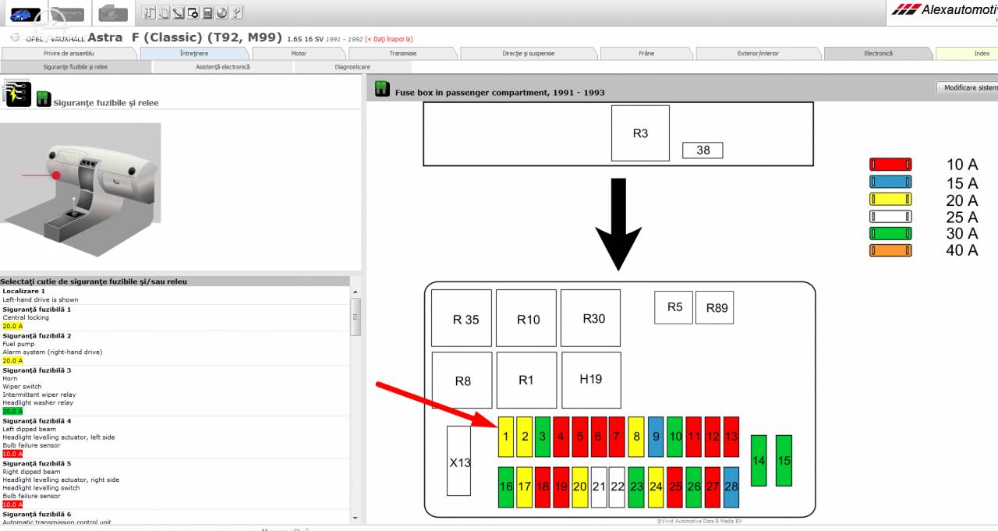This screenshot has height=531, width=998.
Task: Click green fuse 3 in the diagram
Action: [x=543, y=437]
